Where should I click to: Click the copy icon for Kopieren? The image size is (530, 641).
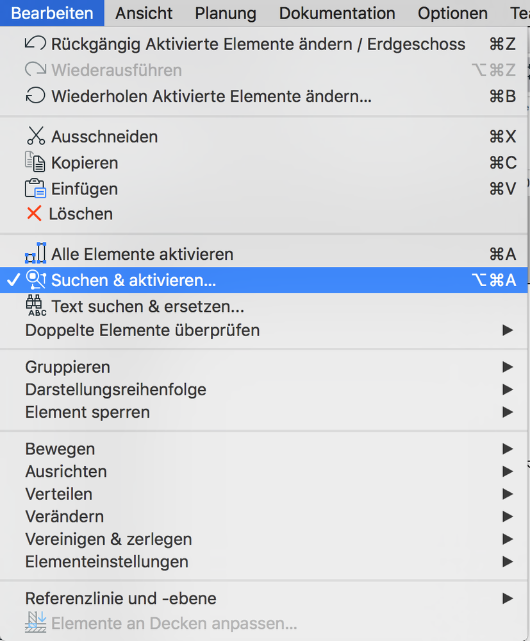click(x=35, y=162)
